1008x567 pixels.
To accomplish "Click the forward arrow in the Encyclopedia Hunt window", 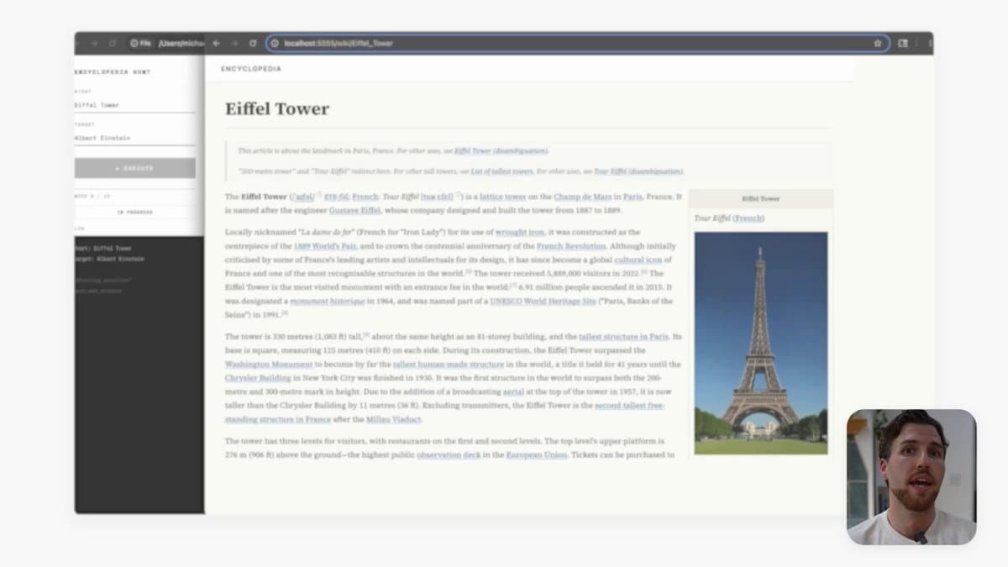I will tap(94, 43).
